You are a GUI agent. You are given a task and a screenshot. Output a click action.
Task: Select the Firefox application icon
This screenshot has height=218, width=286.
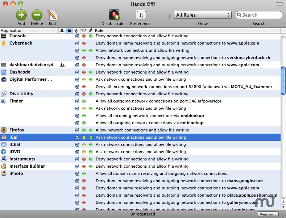tap(4, 130)
